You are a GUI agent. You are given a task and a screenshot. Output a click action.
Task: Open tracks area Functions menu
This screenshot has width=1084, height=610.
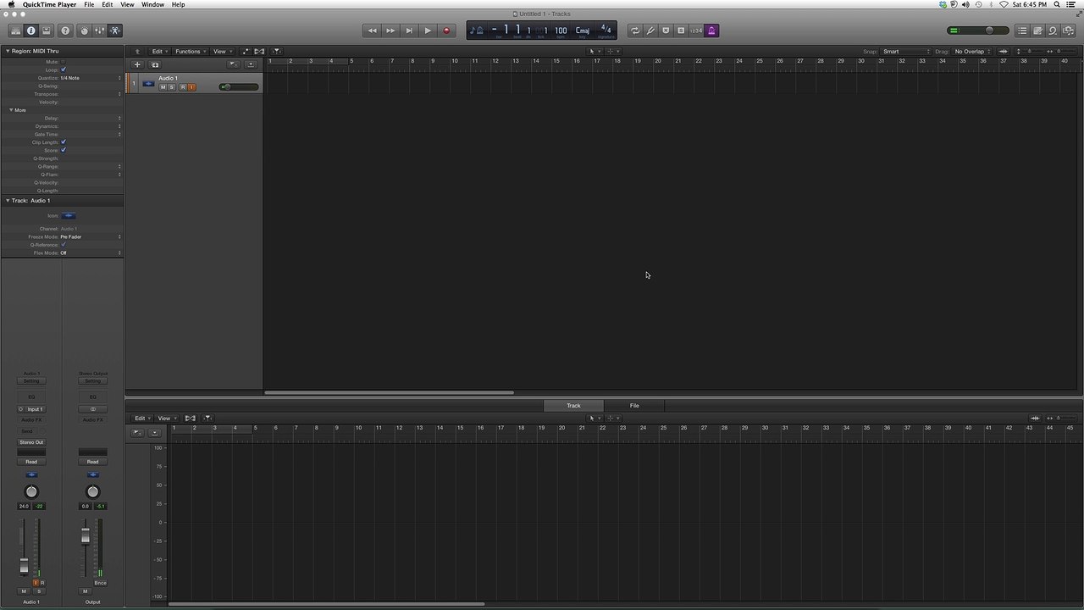pos(191,52)
